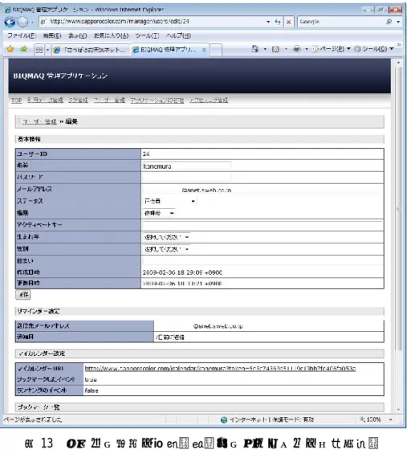Click the ランキングのイベント value false

[x=92, y=391]
